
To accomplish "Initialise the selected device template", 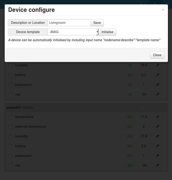I will 107,32.
